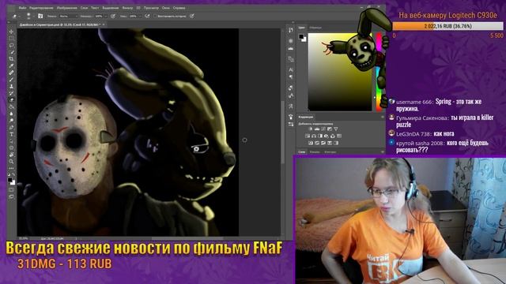The height and width of the screenshot is (284, 506).
Task: Open the Коррекция panel menu
Action: [383, 117]
